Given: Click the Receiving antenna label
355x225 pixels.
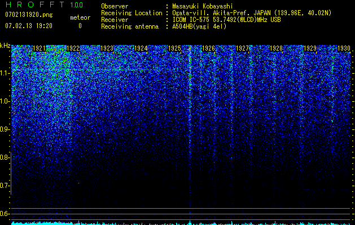Looking at the screenshot, I should coord(130,26).
